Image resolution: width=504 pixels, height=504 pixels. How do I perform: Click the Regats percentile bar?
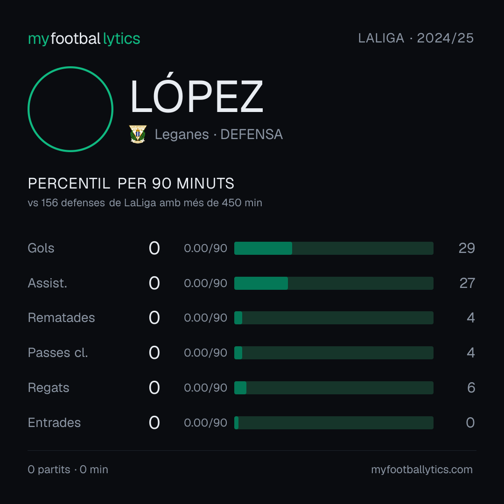334,388
